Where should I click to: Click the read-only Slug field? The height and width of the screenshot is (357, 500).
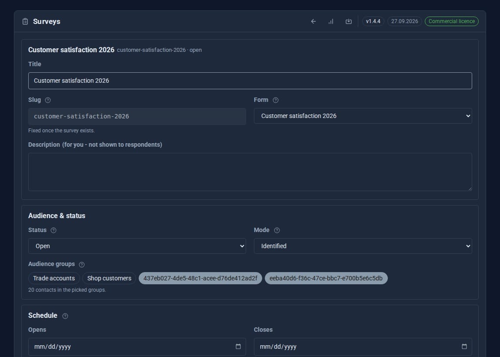(x=137, y=116)
